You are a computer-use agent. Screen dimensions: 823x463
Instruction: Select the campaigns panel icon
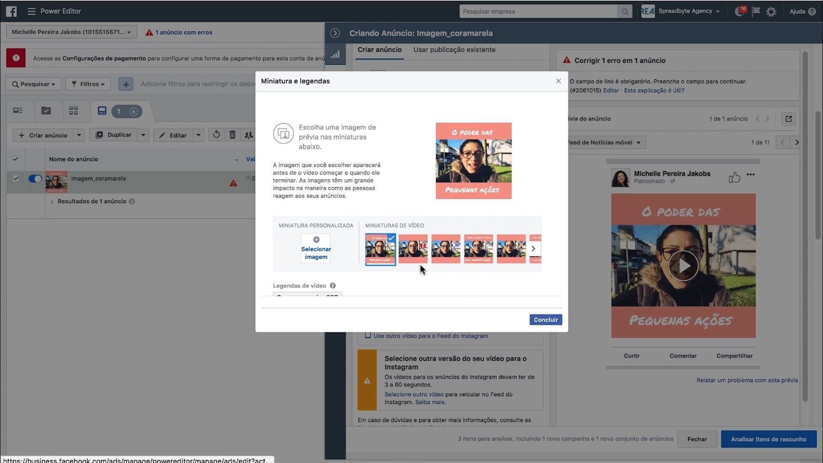point(18,111)
